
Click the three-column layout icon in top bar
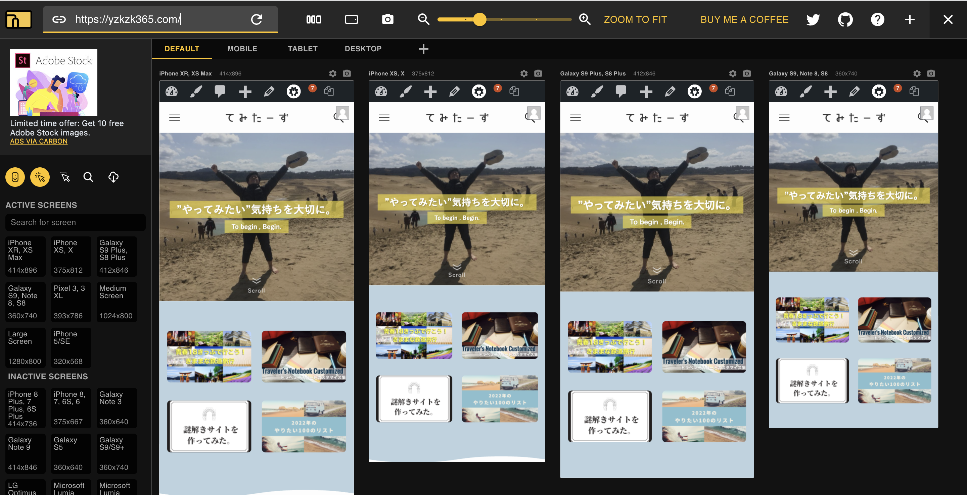coord(314,19)
